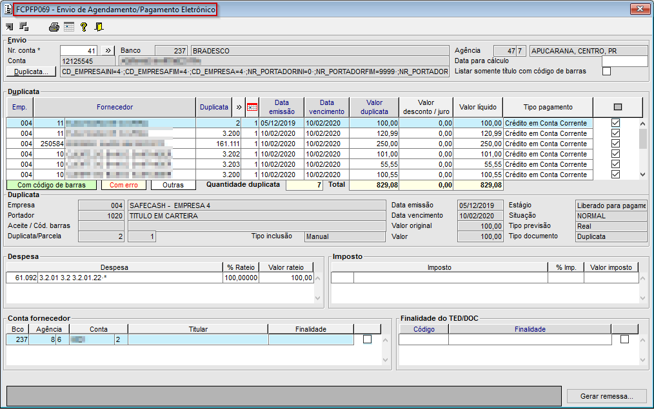Click the Tipo pagamento column header
Image resolution: width=654 pixels, height=409 pixels.
click(x=548, y=107)
